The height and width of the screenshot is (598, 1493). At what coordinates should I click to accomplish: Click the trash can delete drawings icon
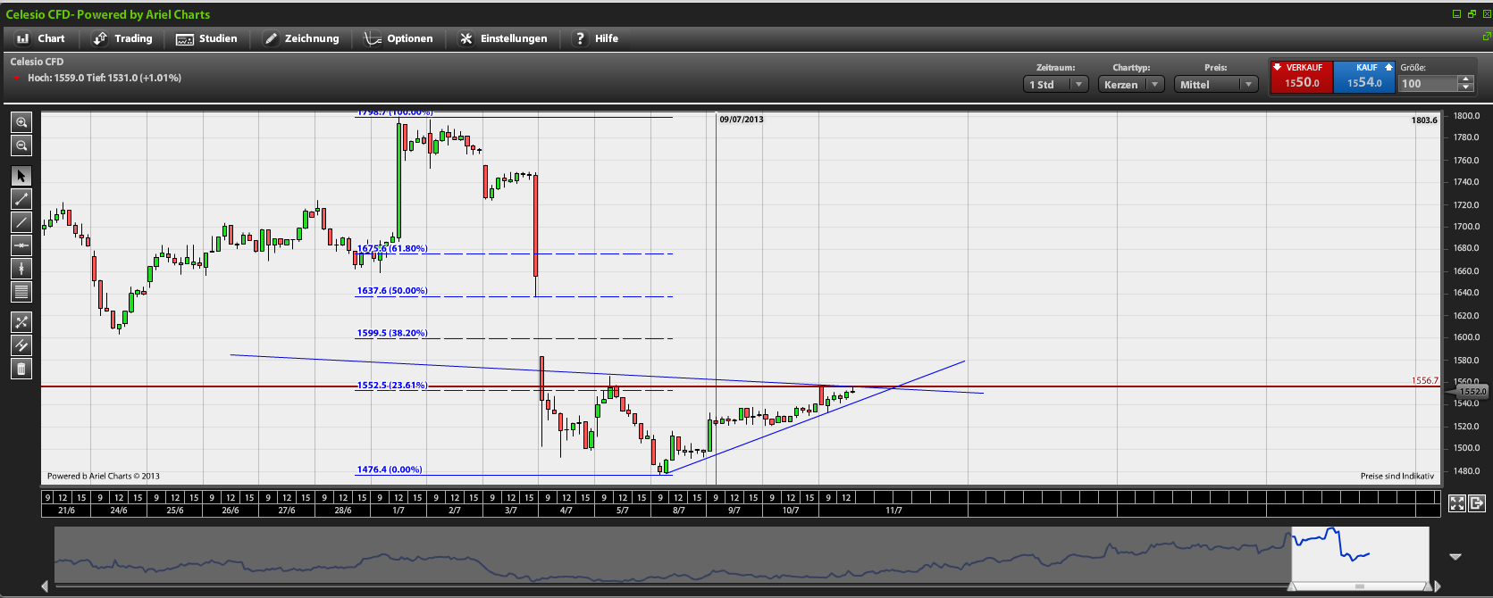[21, 369]
